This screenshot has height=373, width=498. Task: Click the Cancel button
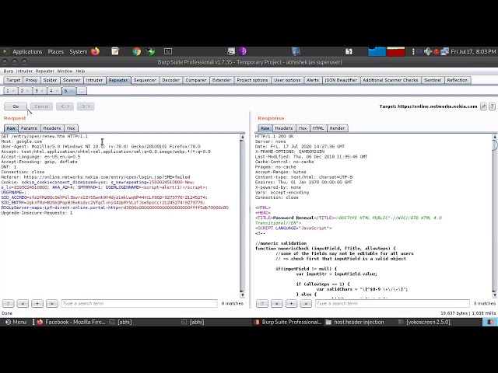[41, 106]
